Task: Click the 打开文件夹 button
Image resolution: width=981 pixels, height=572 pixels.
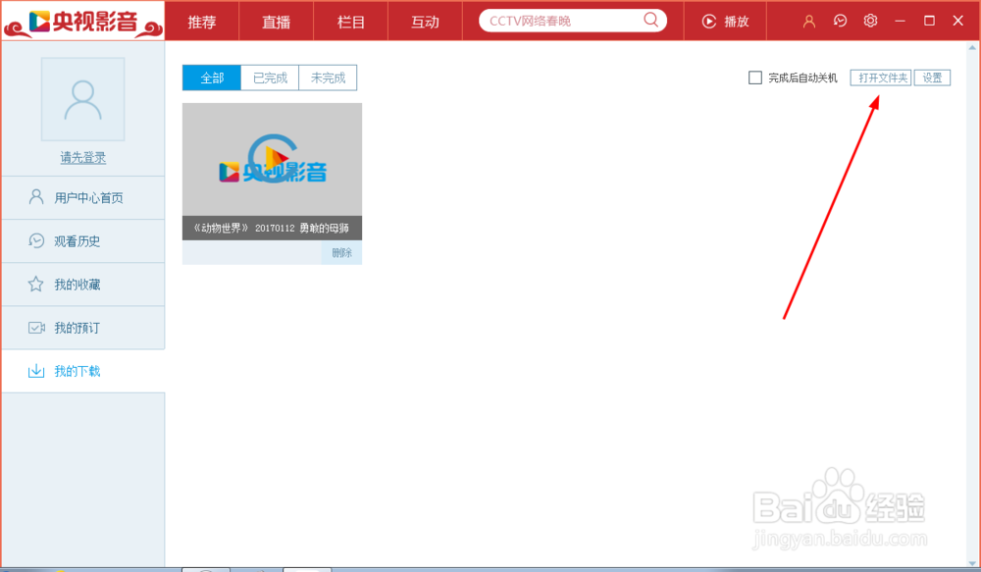Action: (x=881, y=78)
